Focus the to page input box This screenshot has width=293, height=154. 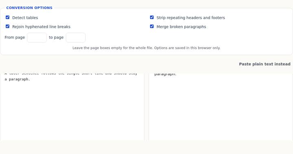pyautogui.click(x=76, y=37)
